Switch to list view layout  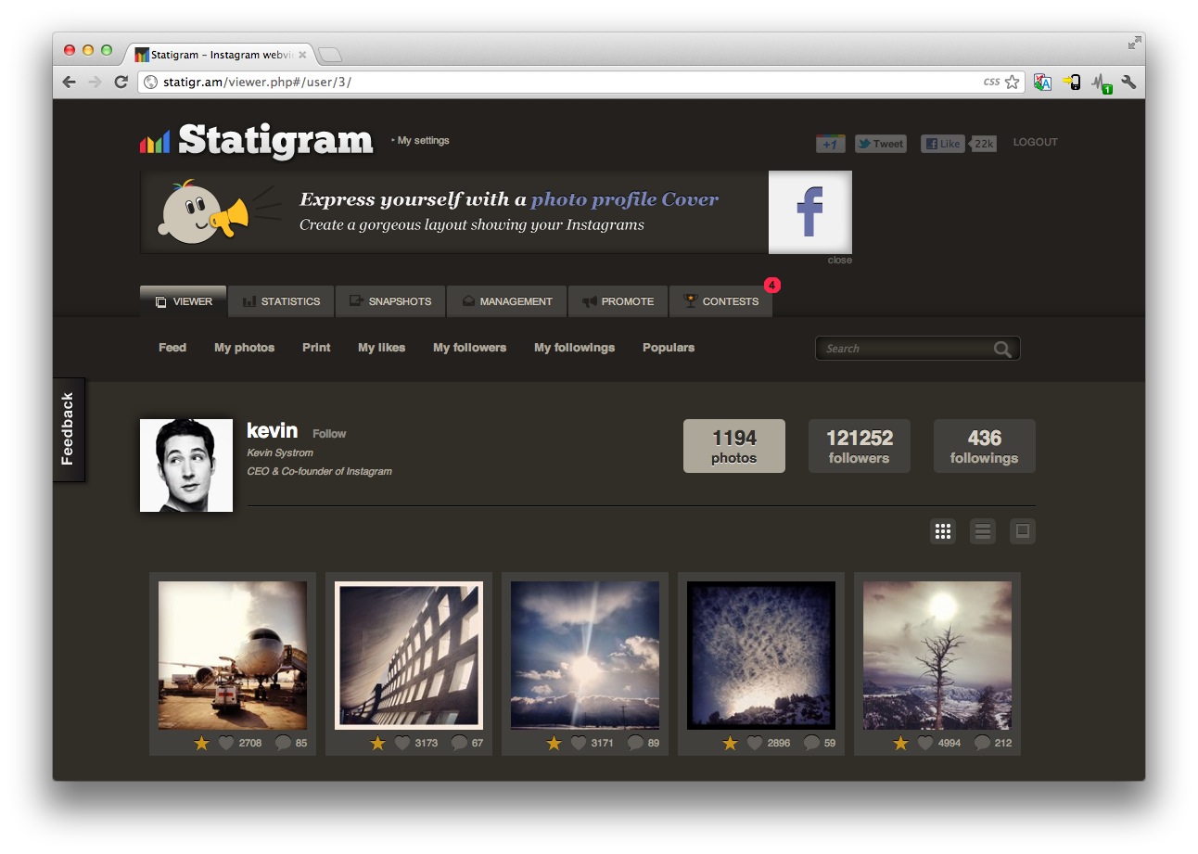pos(983,531)
